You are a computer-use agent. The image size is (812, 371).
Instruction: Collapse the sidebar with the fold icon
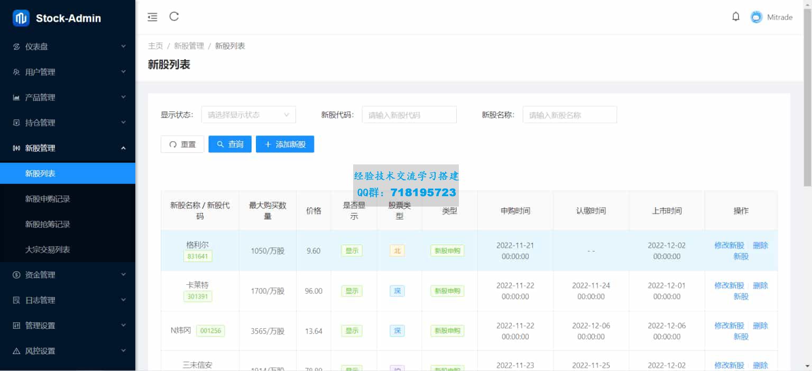tap(152, 17)
